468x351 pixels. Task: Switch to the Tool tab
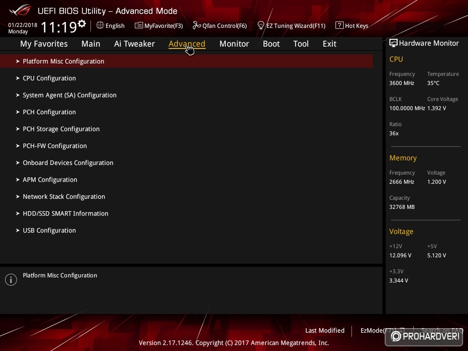pos(301,43)
